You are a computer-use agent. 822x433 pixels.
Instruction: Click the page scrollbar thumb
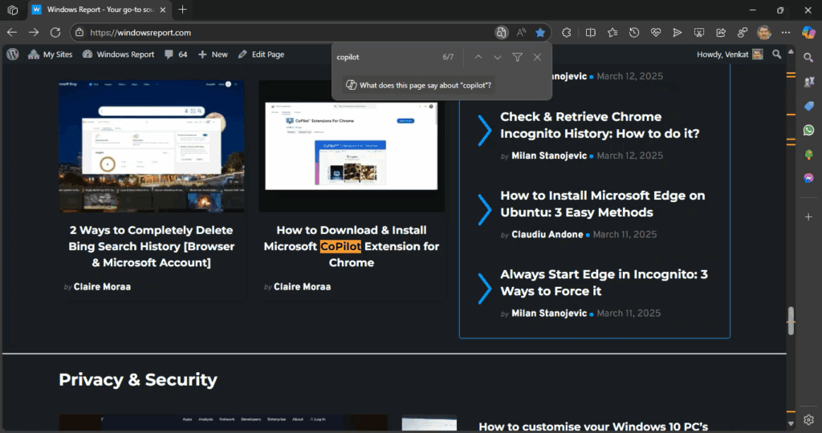click(x=791, y=321)
